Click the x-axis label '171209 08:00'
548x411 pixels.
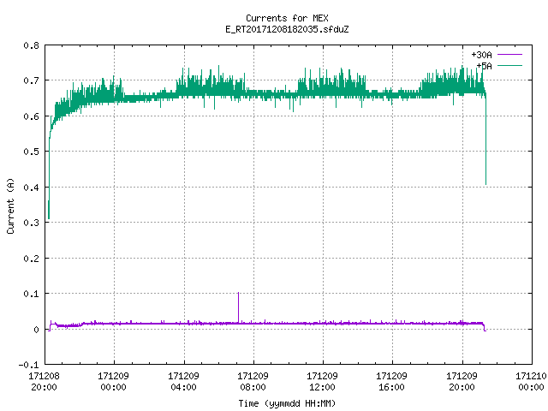(x=253, y=381)
